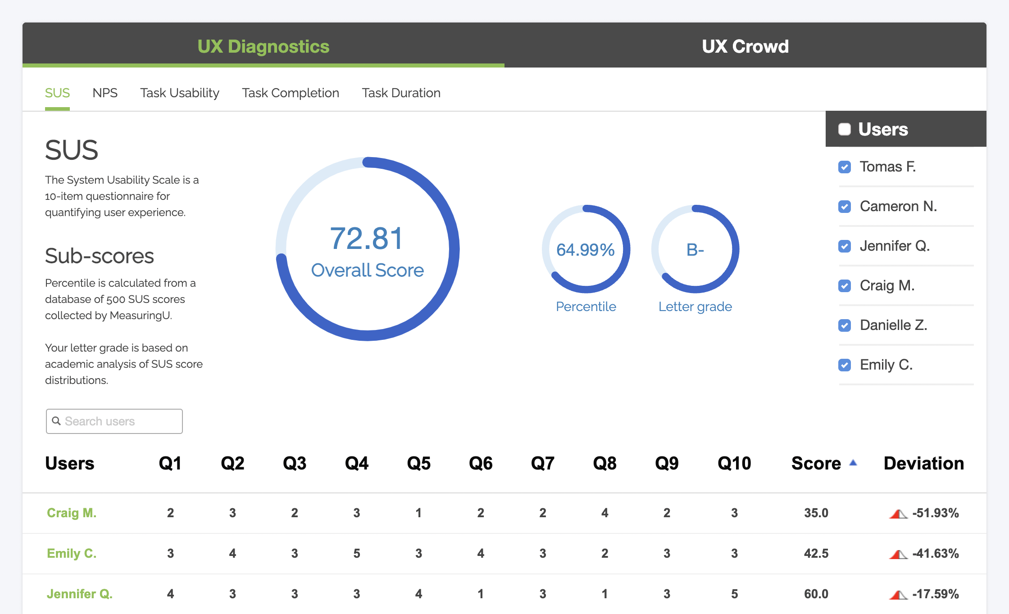Sort table by Deviation column header

923,463
